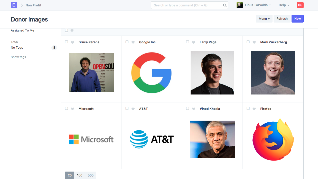The image size is (318, 179).
Task: Click the header row heart icon
Action: point(72,30)
